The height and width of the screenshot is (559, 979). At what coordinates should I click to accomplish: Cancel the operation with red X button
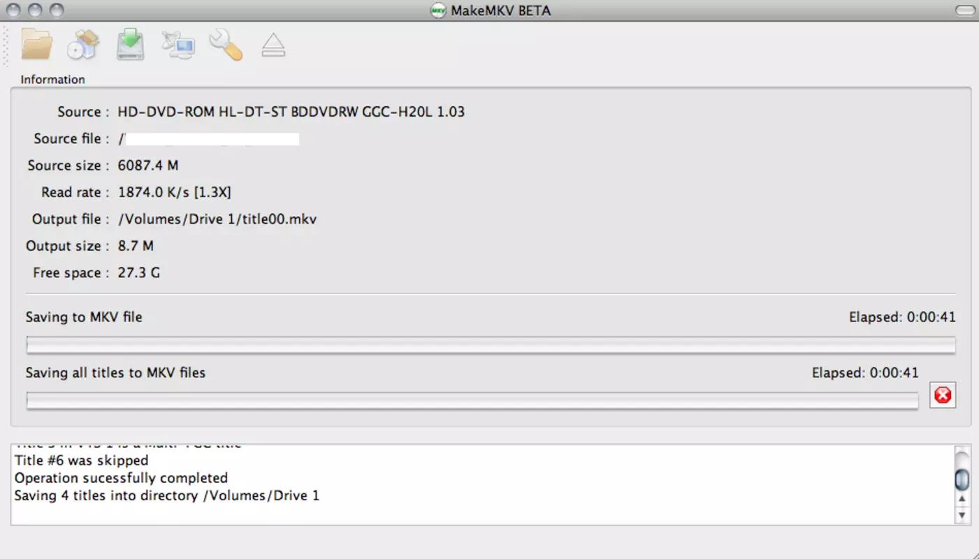coord(943,395)
